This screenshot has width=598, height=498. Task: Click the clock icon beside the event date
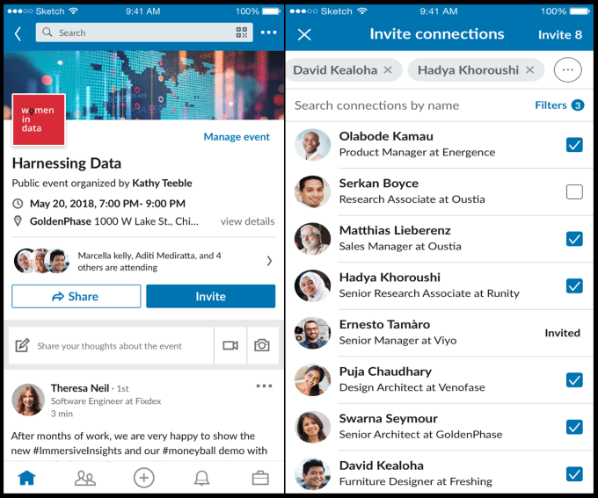click(x=18, y=204)
